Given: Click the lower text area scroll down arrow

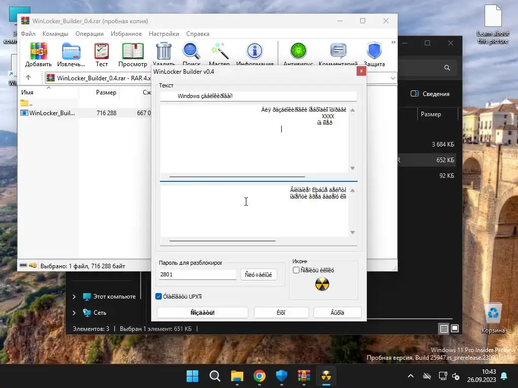Looking at the screenshot, I should pyautogui.click(x=353, y=232).
